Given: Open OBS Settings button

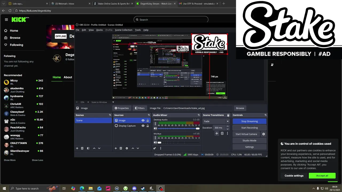Looking at the screenshot, I should point(249,147).
